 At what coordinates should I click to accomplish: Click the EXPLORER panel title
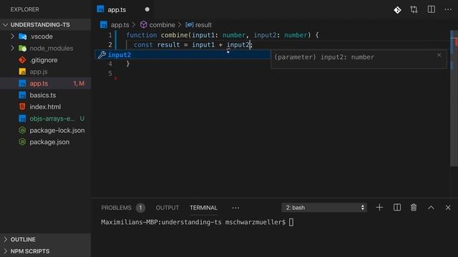tap(25, 9)
